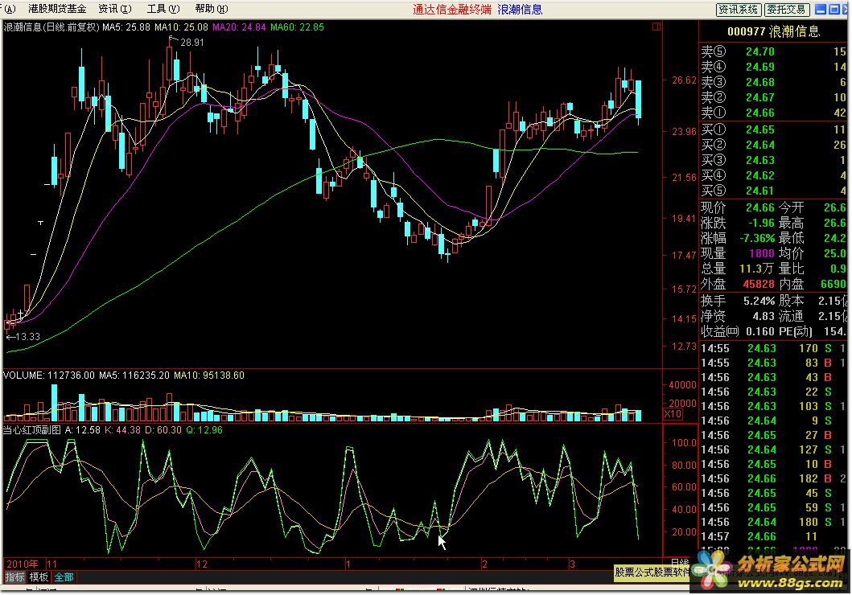This screenshot has height=595, width=852.
Task: Click the month 12 marker on time axis
Action: pyautogui.click(x=202, y=564)
